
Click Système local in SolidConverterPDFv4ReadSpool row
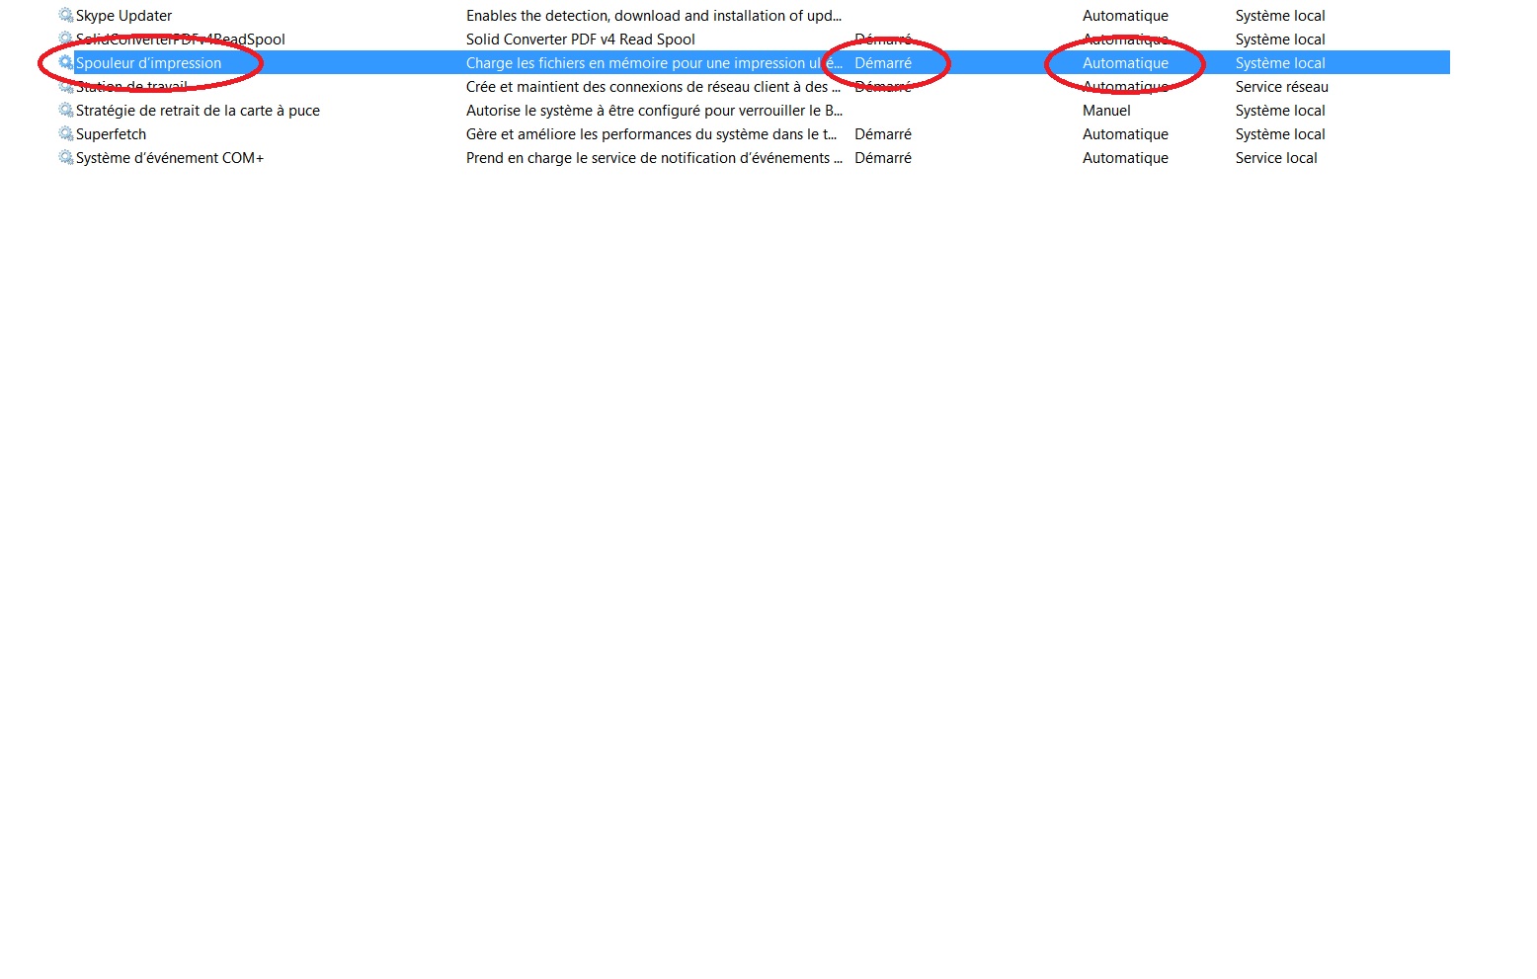1280,40
